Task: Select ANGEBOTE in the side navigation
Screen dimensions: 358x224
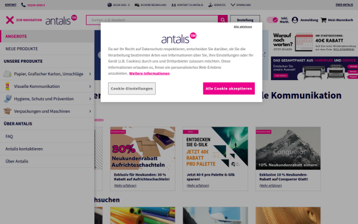Action: [x=47, y=36]
